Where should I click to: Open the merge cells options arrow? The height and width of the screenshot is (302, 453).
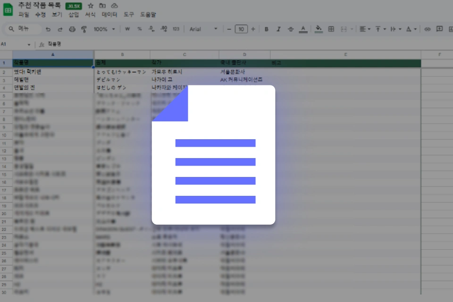(x=352, y=29)
